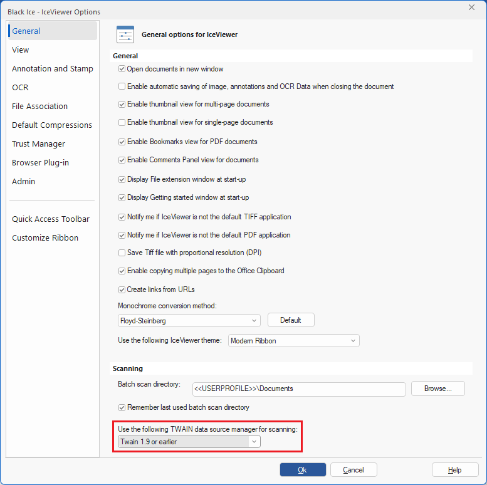This screenshot has width=487, height=485.
Task: Click Browse for batch scan directory
Action: point(438,389)
